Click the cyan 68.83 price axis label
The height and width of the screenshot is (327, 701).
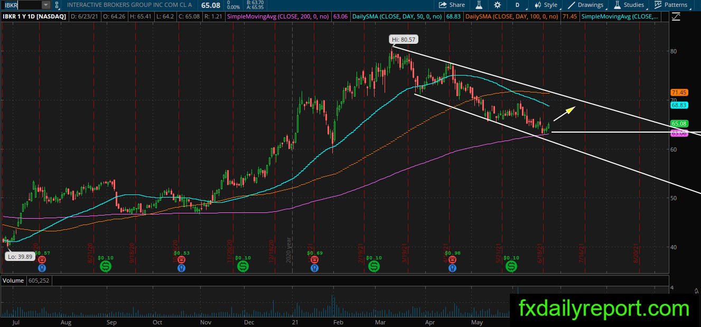tap(678, 105)
